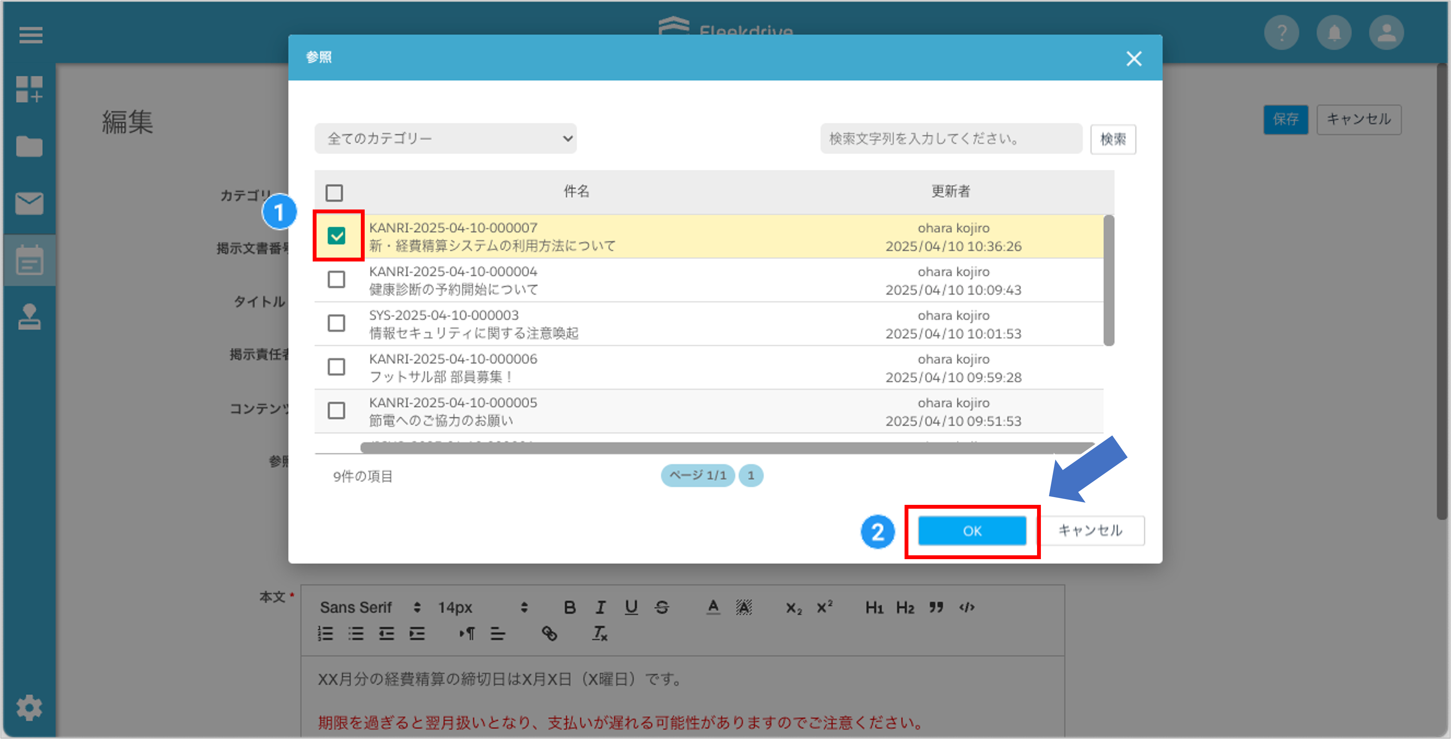Screen dimensions: 1451x739
Task: Apply subscript formatting
Action: (794, 608)
